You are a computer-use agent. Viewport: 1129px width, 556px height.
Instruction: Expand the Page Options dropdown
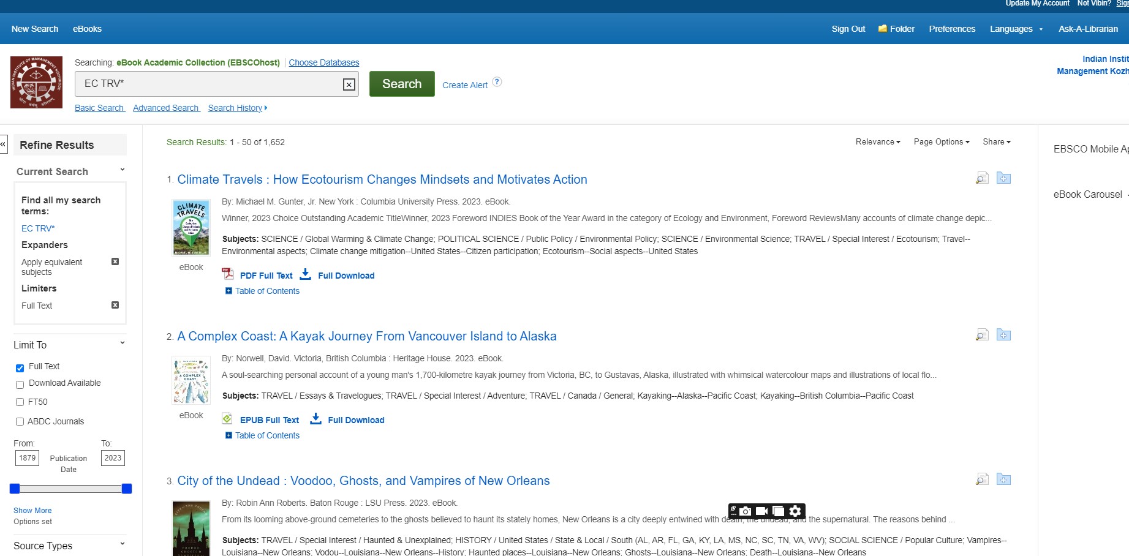pos(941,142)
